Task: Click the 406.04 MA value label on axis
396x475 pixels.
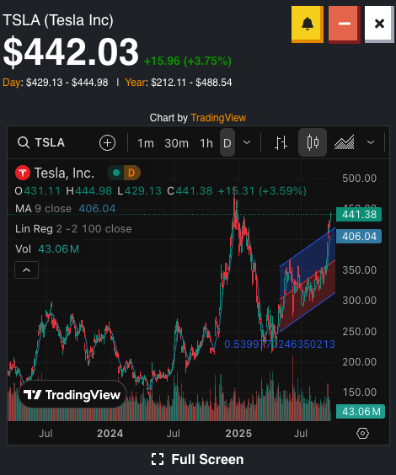Action: (359, 237)
